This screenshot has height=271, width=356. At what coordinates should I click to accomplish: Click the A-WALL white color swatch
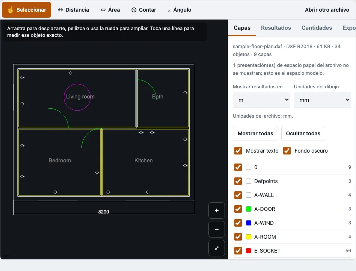click(249, 195)
